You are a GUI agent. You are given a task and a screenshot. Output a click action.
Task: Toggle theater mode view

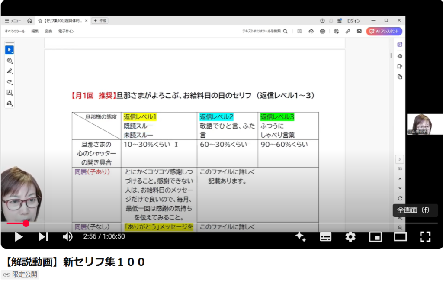[x=400, y=236]
